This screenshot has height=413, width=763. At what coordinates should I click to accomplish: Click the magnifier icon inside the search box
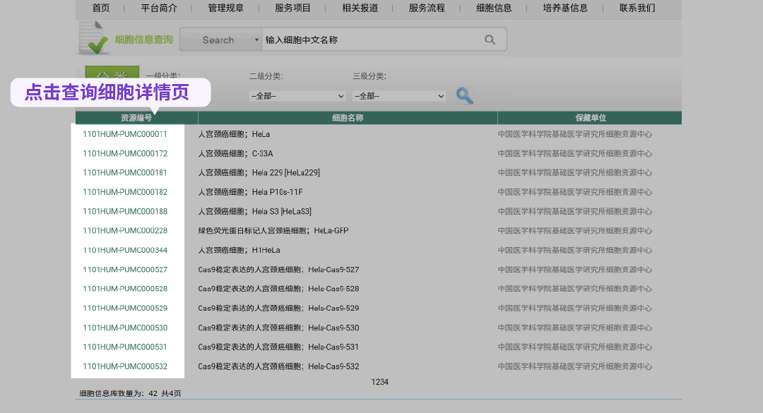coord(490,40)
